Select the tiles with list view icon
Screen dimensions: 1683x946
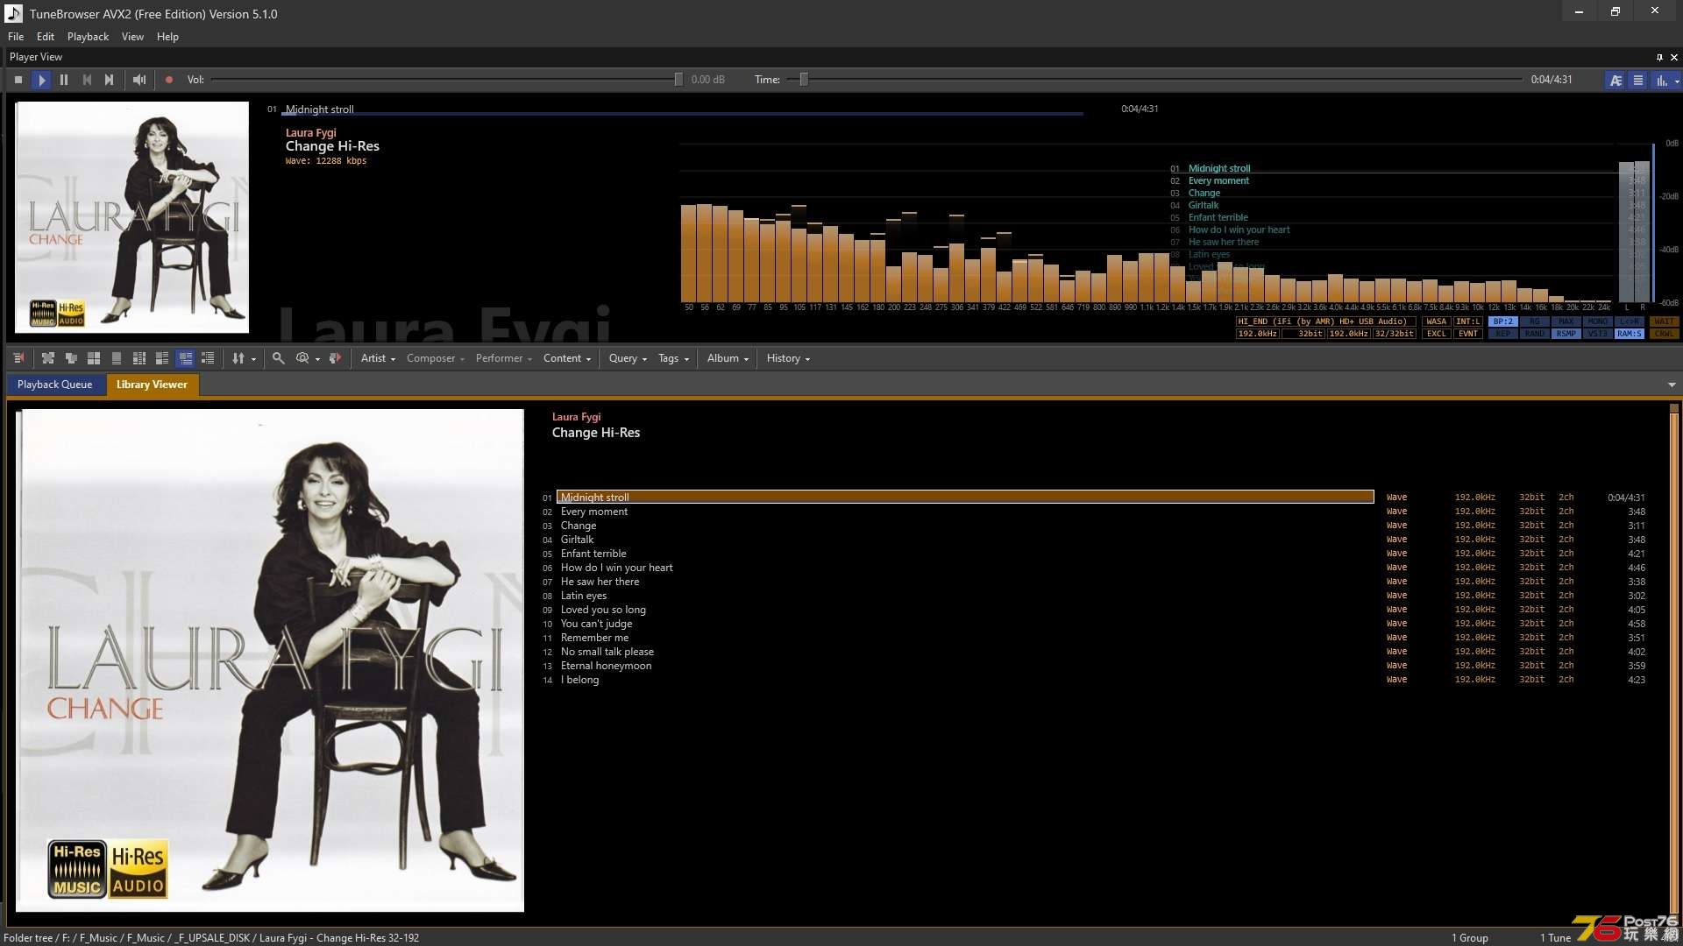pos(162,358)
